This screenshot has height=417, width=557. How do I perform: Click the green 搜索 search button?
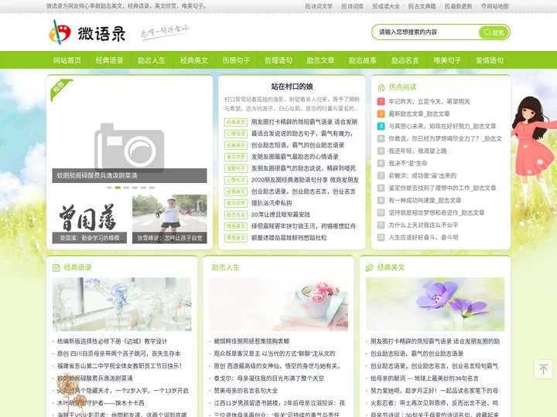point(494,32)
